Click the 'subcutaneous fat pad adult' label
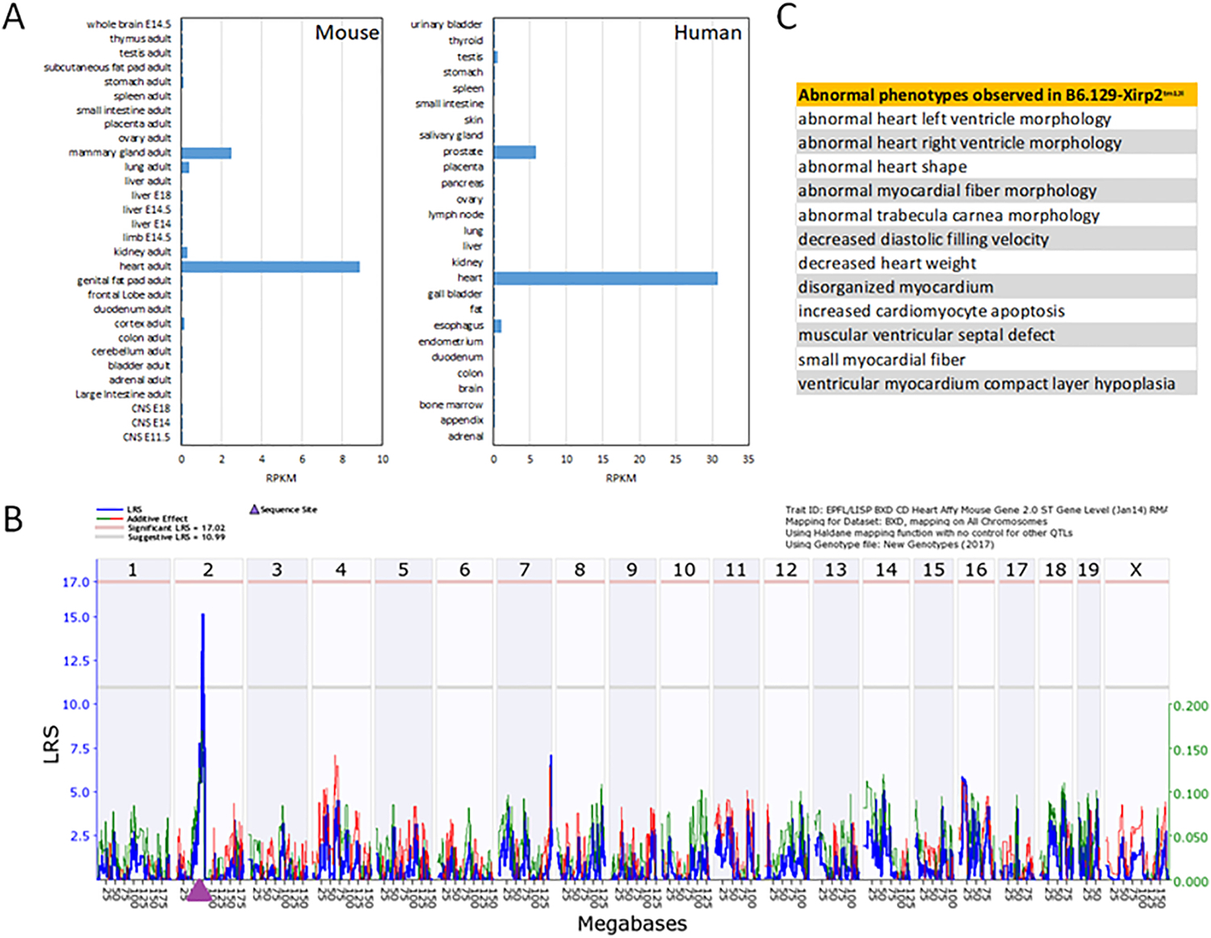The image size is (1211, 938). (x=107, y=67)
